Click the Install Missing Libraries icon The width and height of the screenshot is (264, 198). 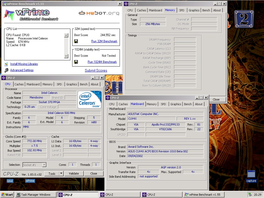6,64
